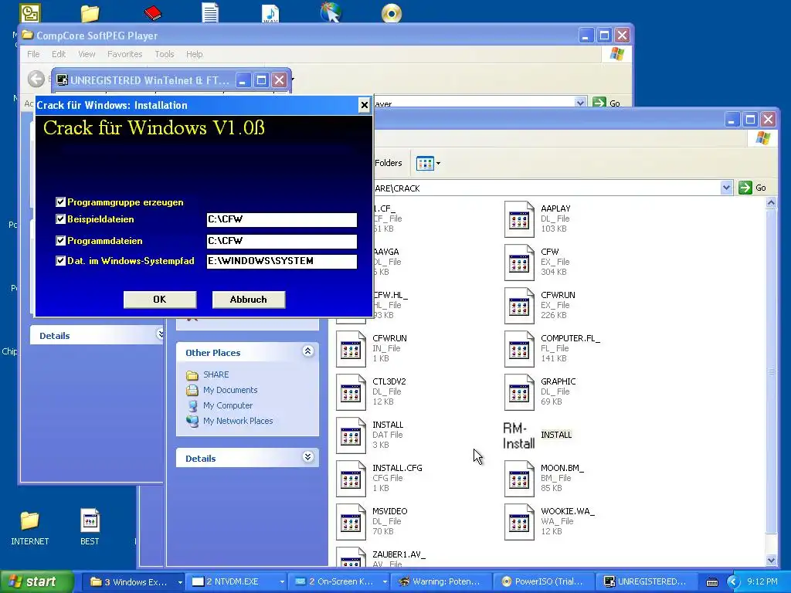Open Favorites menu in CompCore SoftPEG Player window
Screen dimensions: 791x593
(124, 54)
